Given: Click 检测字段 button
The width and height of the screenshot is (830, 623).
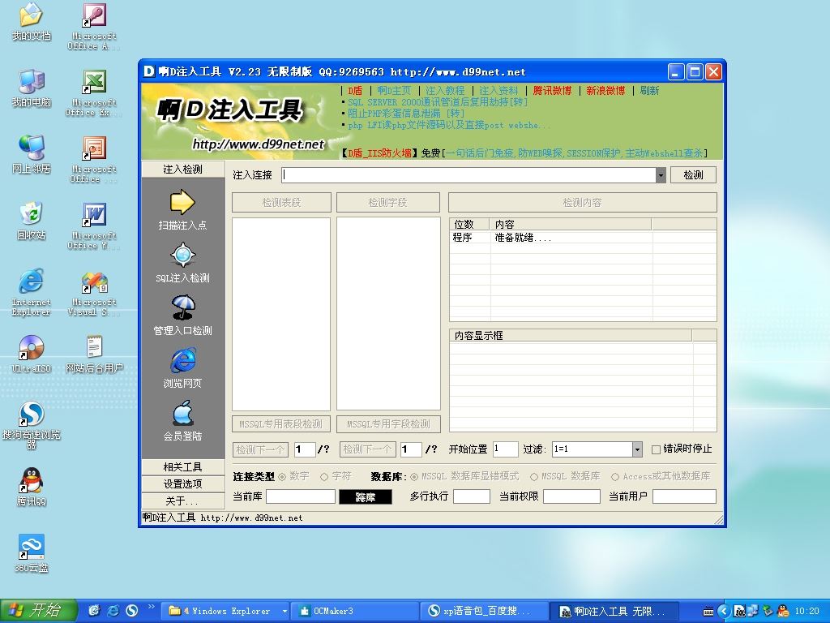Looking at the screenshot, I should tap(388, 202).
